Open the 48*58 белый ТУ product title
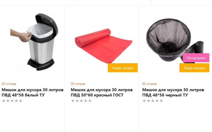The height and width of the screenshot is (132, 212). pyautogui.click(x=33, y=92)
